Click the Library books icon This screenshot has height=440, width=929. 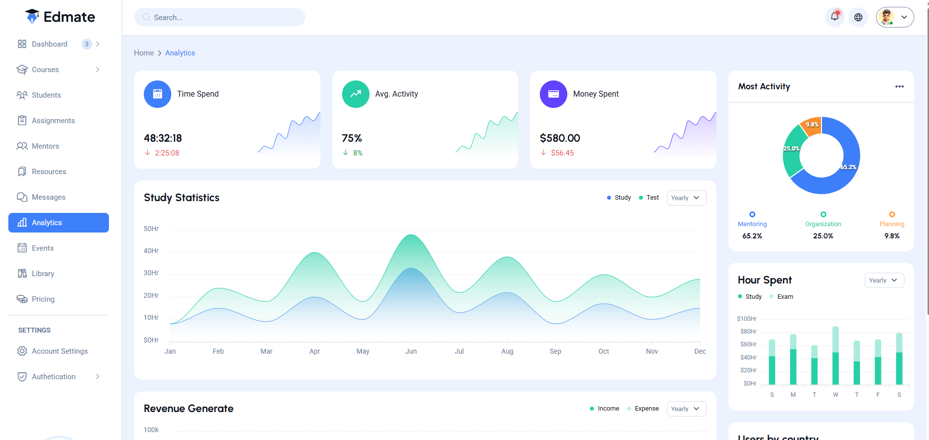click(22, 274)
